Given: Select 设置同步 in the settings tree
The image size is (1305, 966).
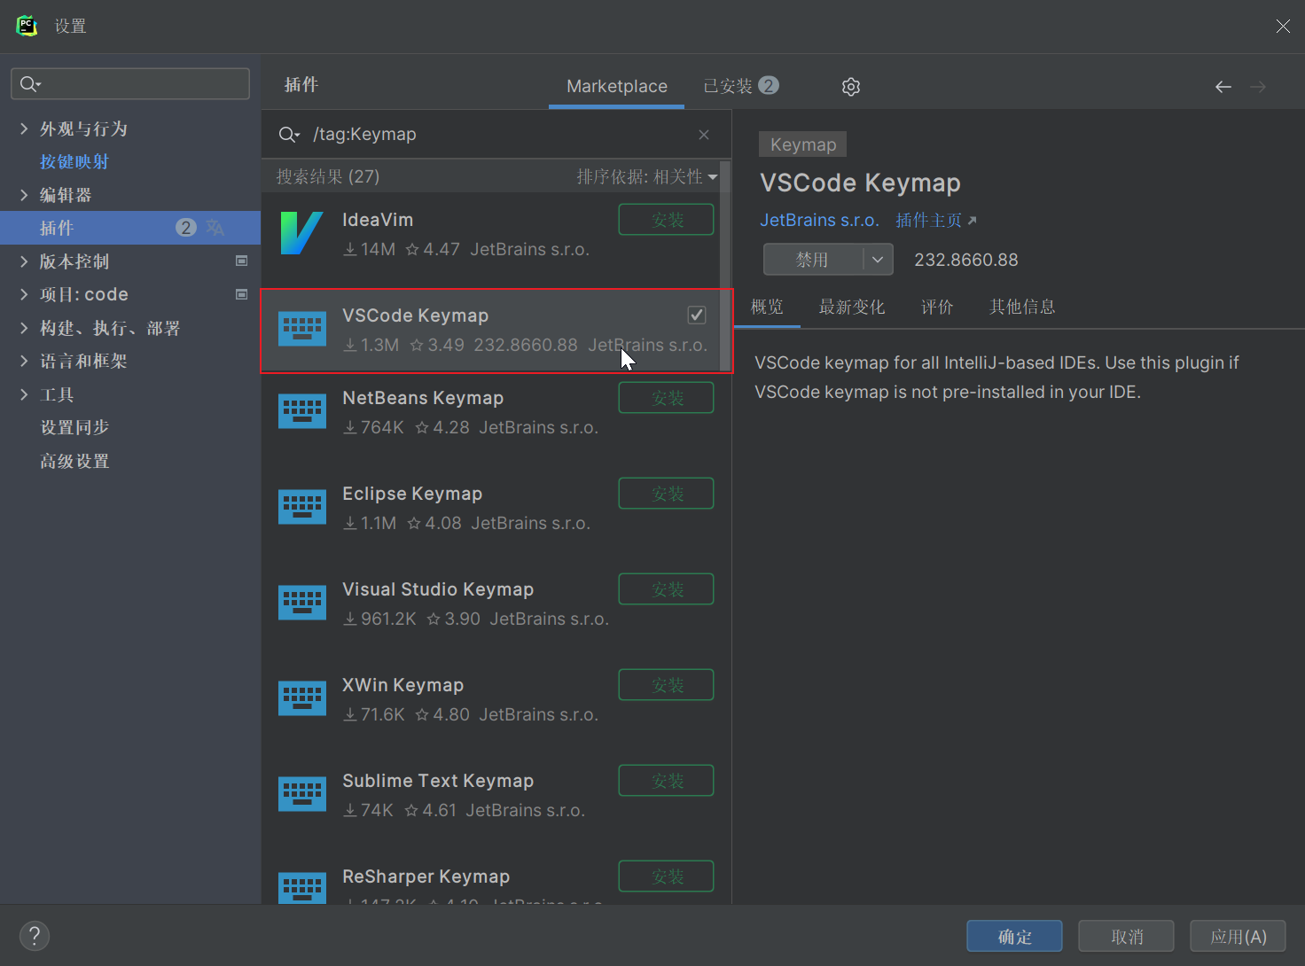Looking at the screenshot, I should [x=74, y=427].
